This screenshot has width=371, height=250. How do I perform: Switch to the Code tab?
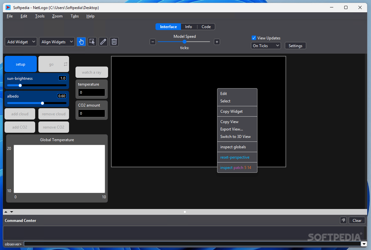click(206, 27)
